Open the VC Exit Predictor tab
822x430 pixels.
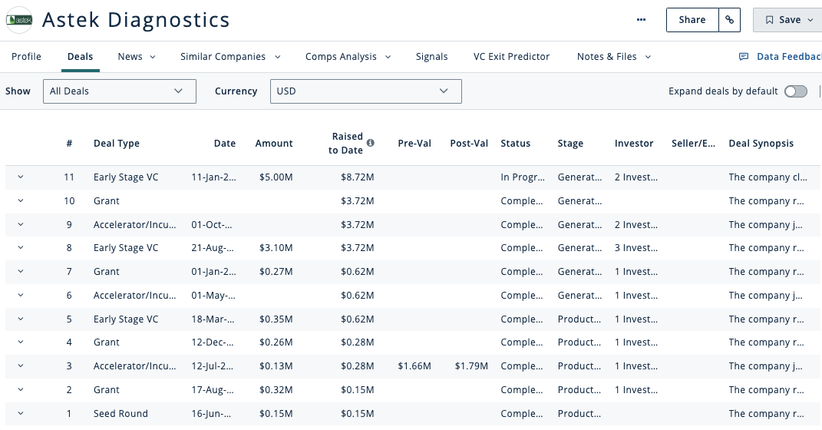tap(511, 57)
